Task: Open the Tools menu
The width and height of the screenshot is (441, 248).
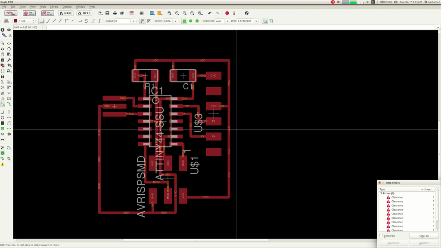Action: [x=43, y=7]
